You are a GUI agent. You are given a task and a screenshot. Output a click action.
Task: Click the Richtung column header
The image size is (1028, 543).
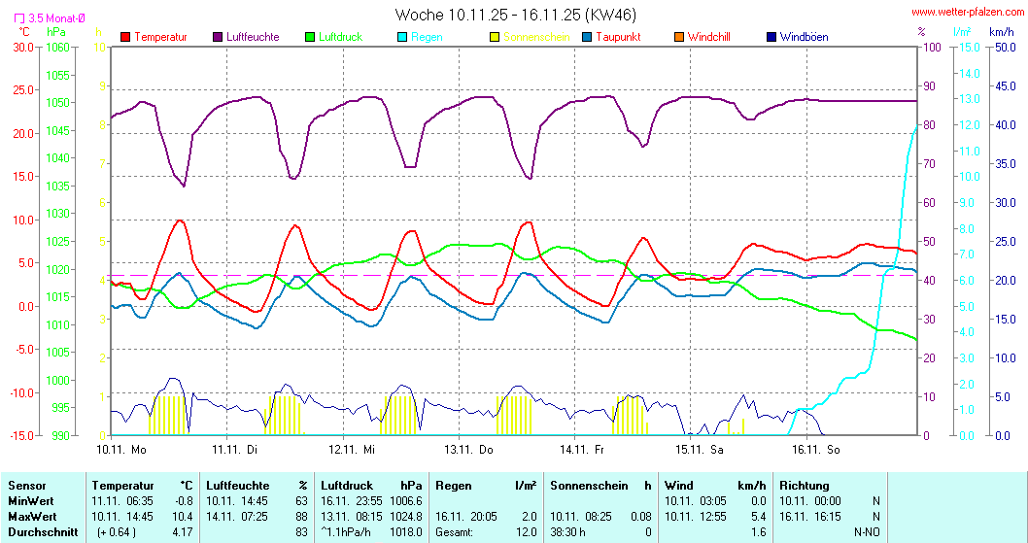click(x=804, y=485)
